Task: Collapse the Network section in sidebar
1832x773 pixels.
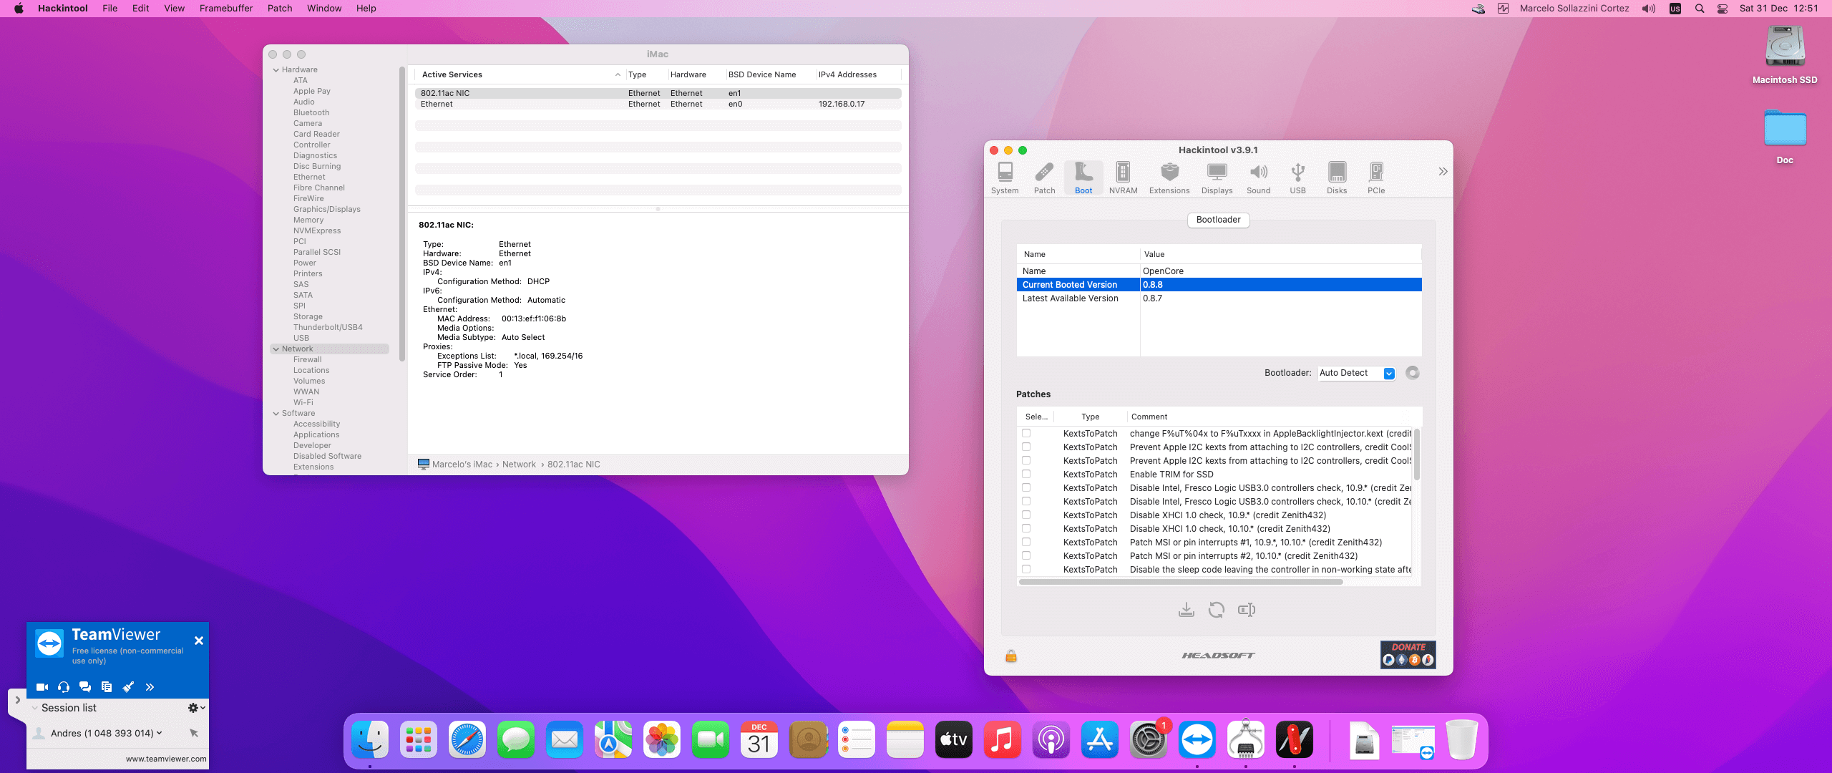Action: 276,349
